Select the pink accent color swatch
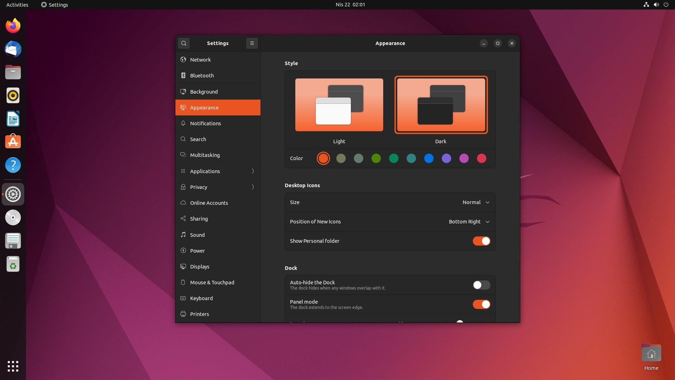This screenshot has height=380, width=675. (x=464, y=158)
